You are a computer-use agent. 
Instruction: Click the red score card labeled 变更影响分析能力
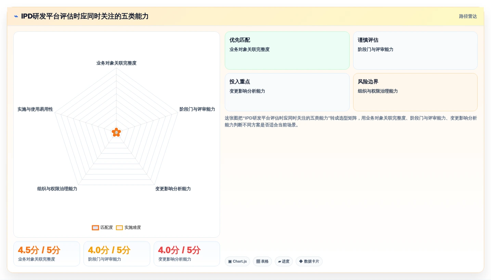tap(187, 254)
